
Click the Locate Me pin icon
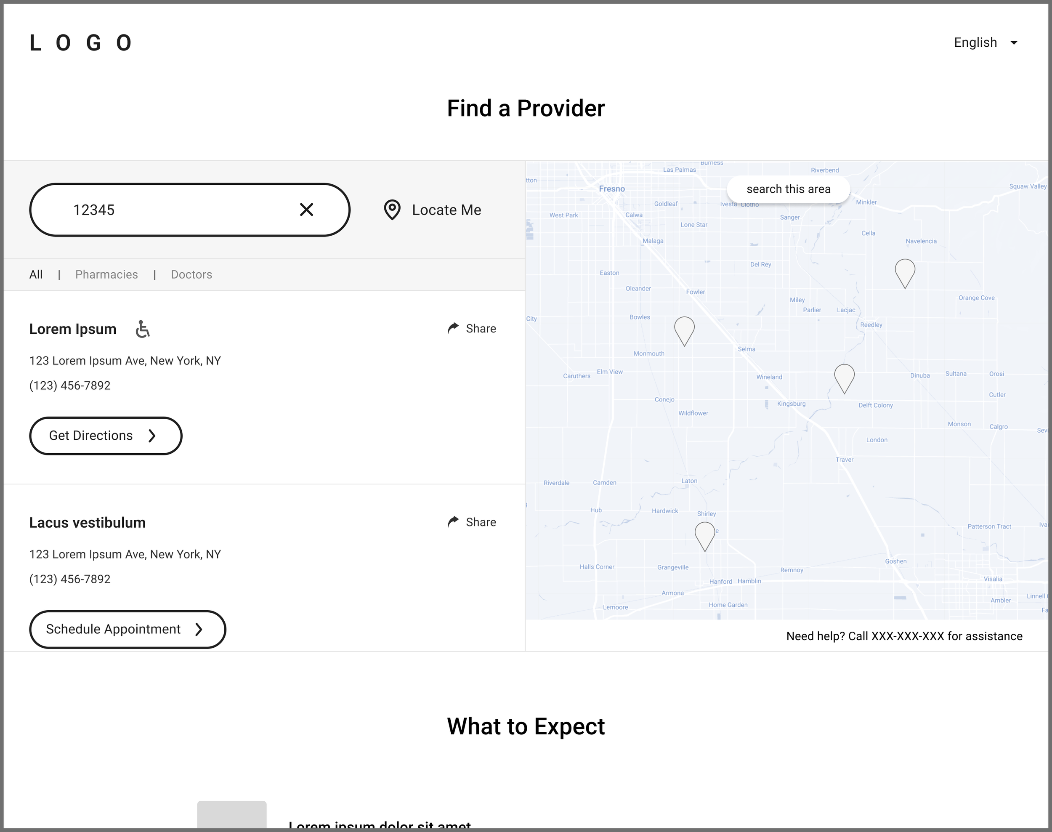(x=392, y=210)
